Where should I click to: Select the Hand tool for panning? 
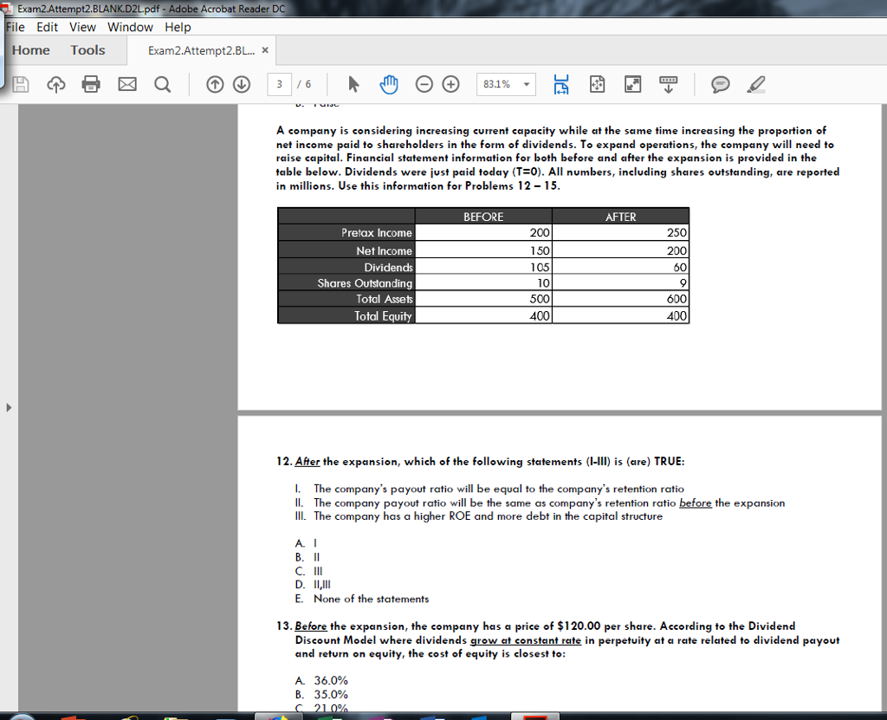tap(389, 84)
